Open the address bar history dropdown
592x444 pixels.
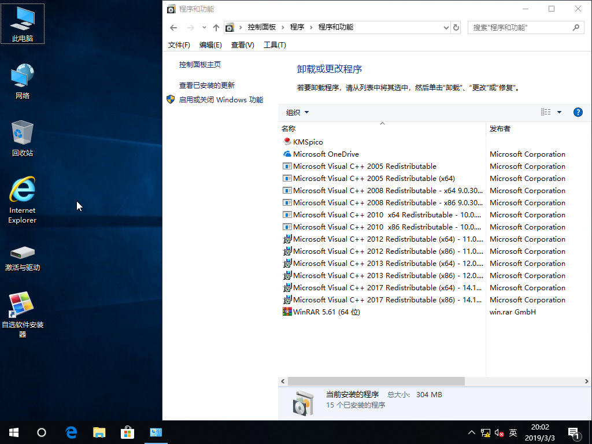[445, 27]
